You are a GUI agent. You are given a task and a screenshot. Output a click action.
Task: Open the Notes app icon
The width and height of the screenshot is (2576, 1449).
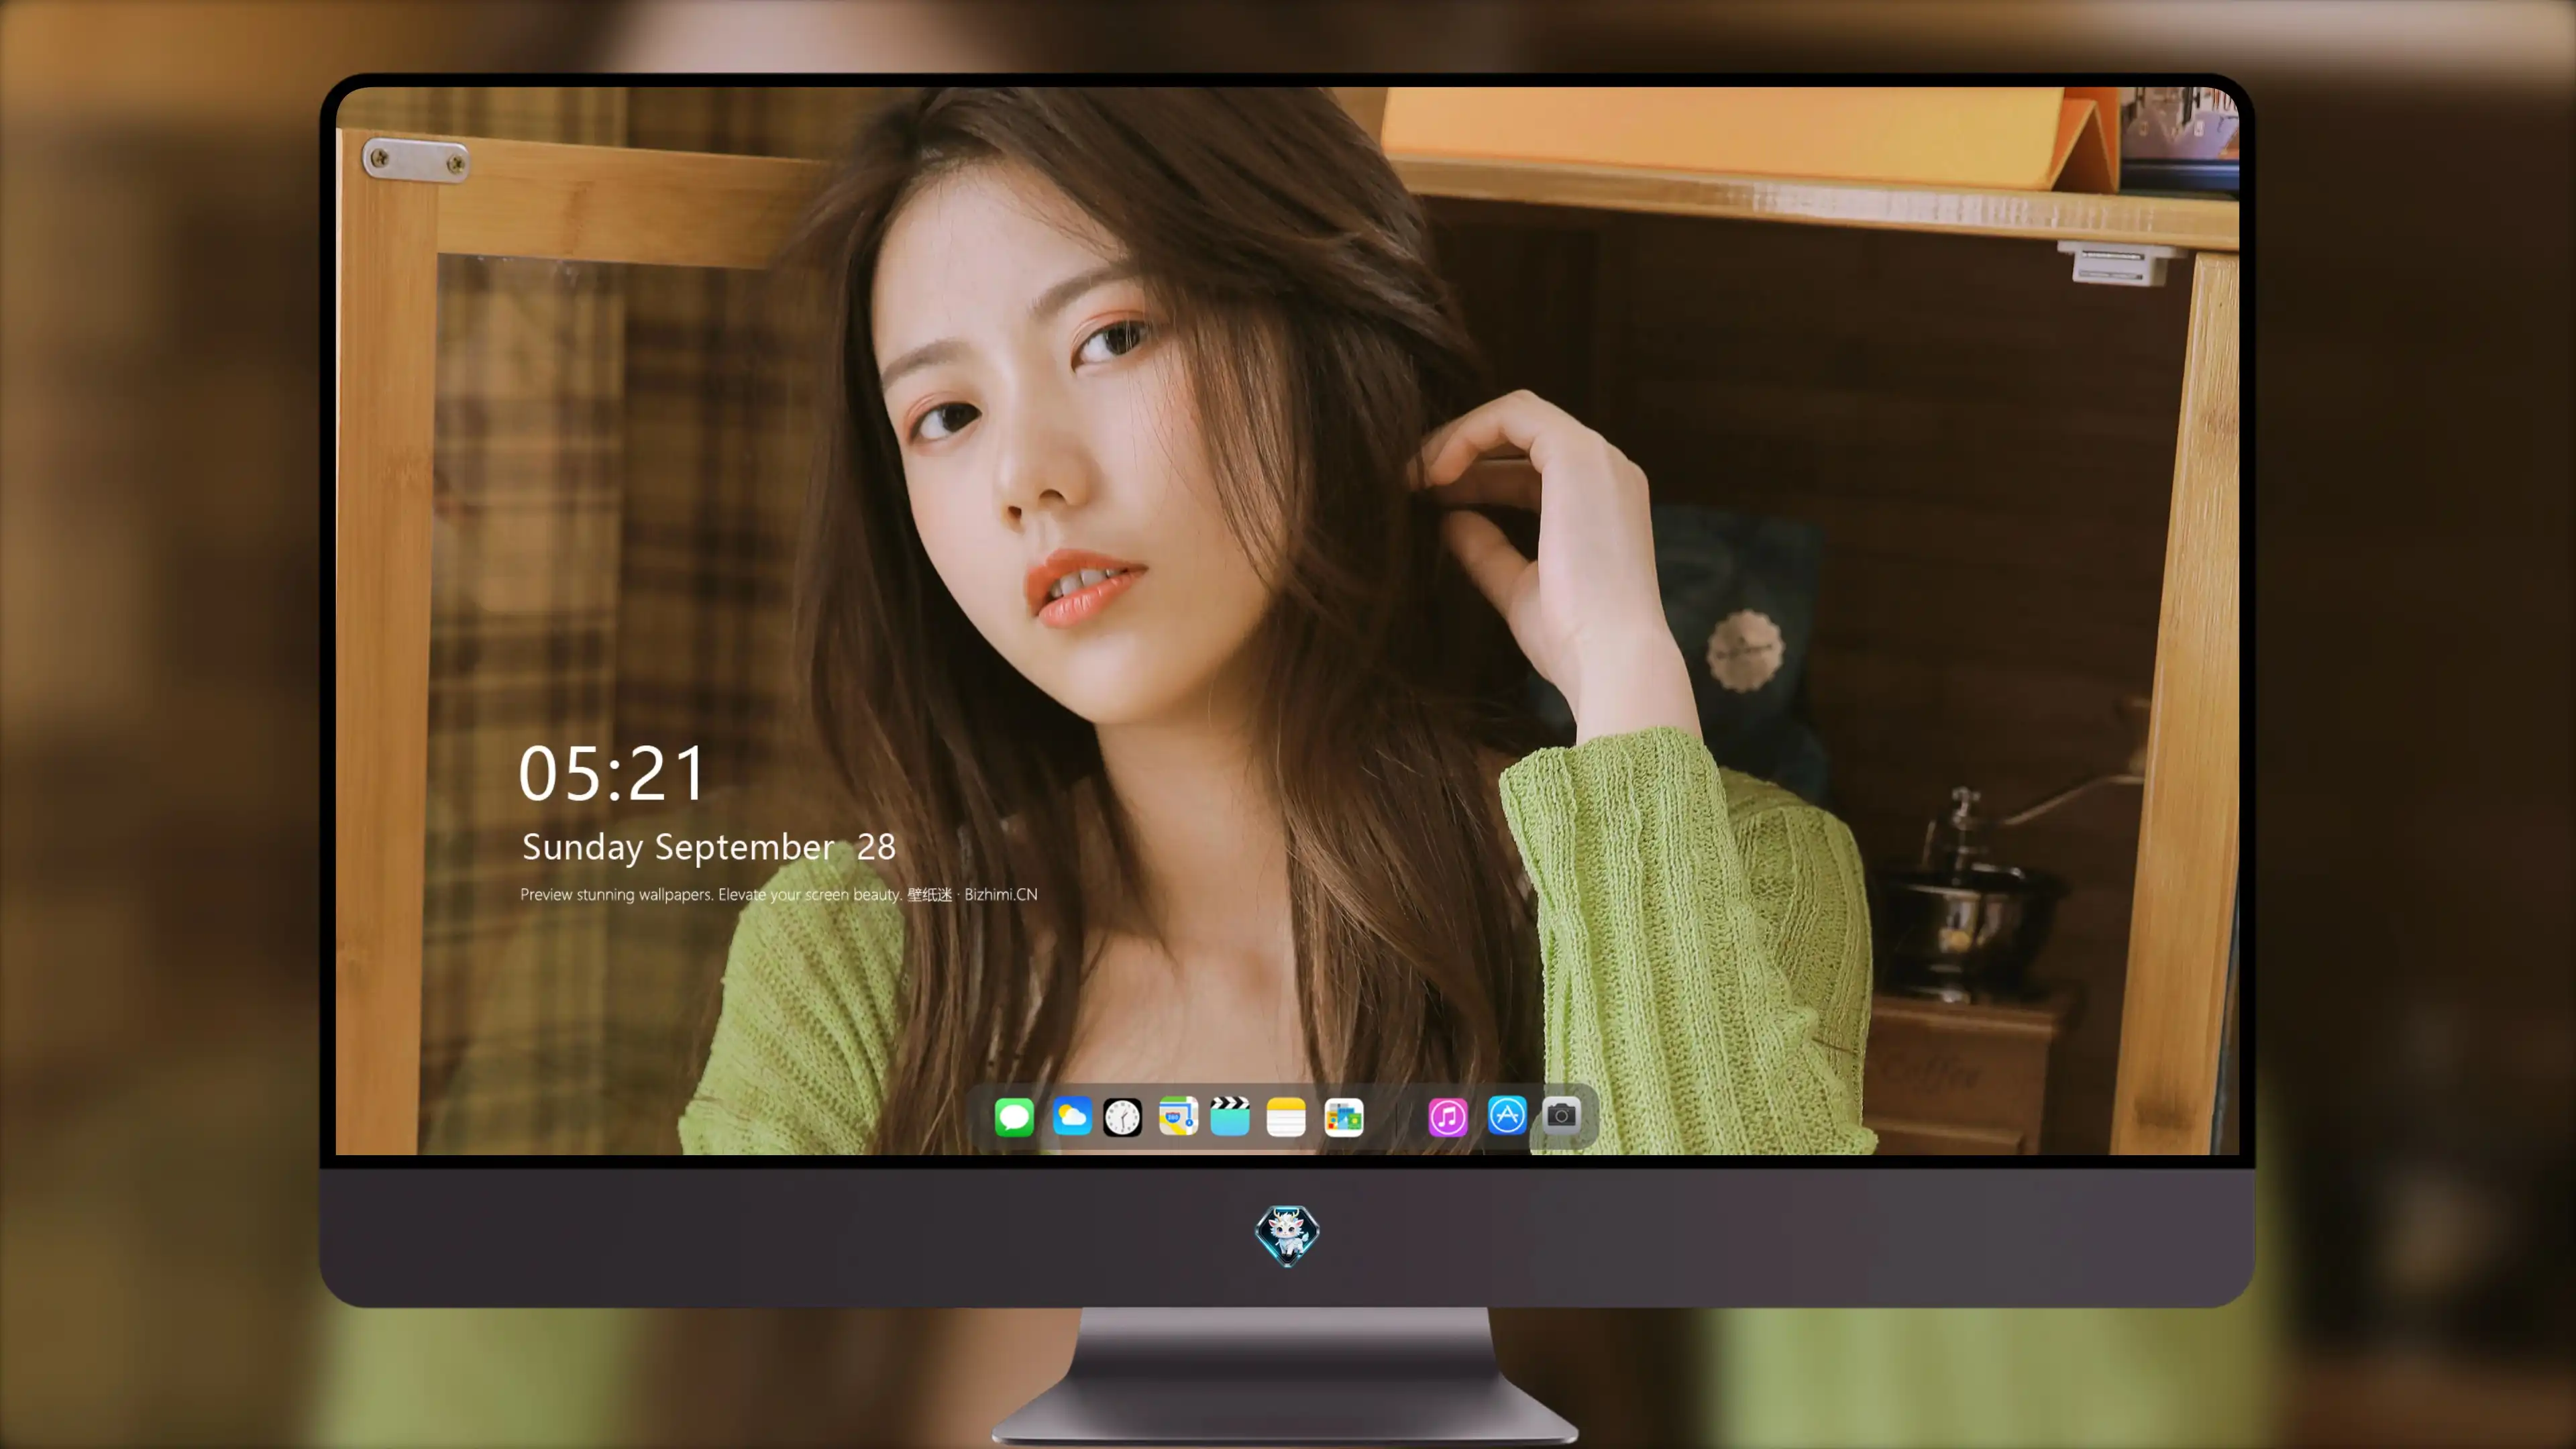1286,1116
